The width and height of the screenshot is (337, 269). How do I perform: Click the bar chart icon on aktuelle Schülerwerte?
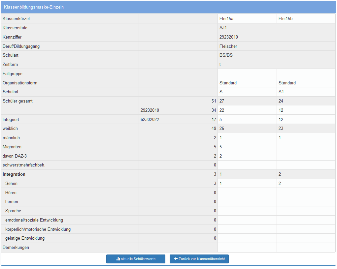pos(118,259)
